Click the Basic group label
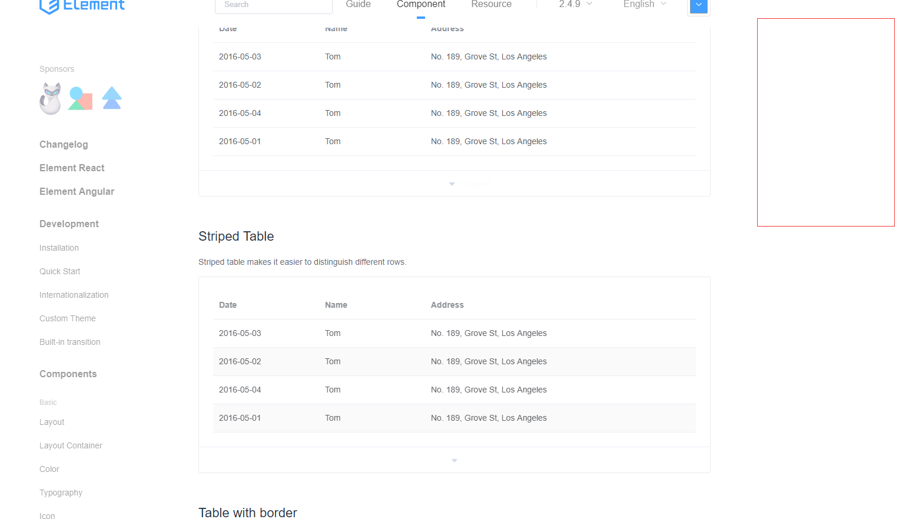Viewport: 919px width, 519px height. click(x=48, y=402)
